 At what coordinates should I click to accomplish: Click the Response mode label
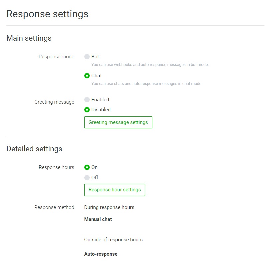pos(56,57)
